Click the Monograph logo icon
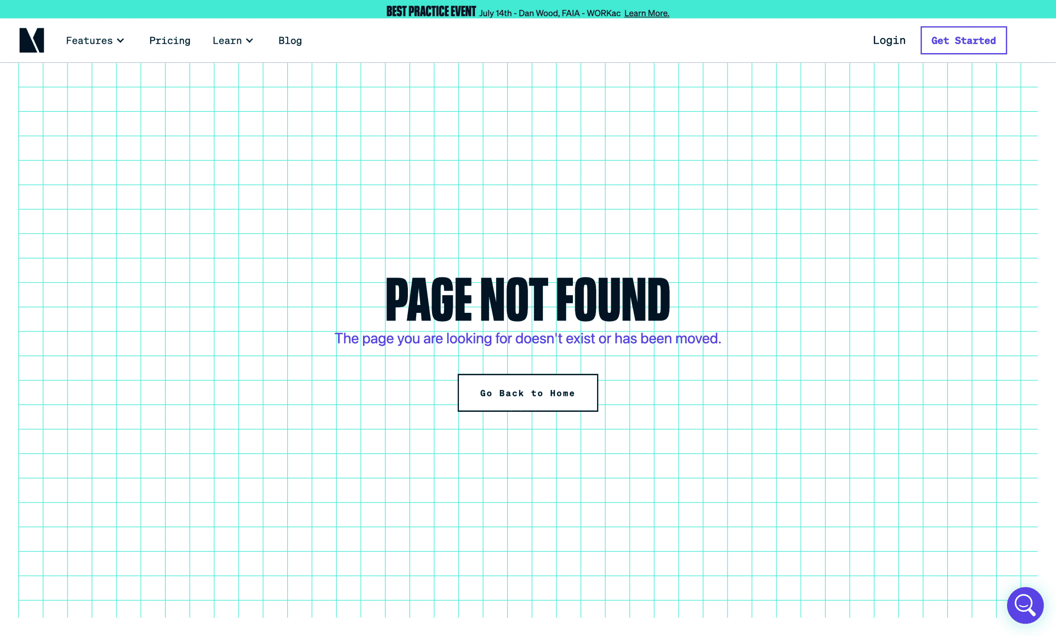1056x636 pixels. pyautogui.click(x=31, y=40)
